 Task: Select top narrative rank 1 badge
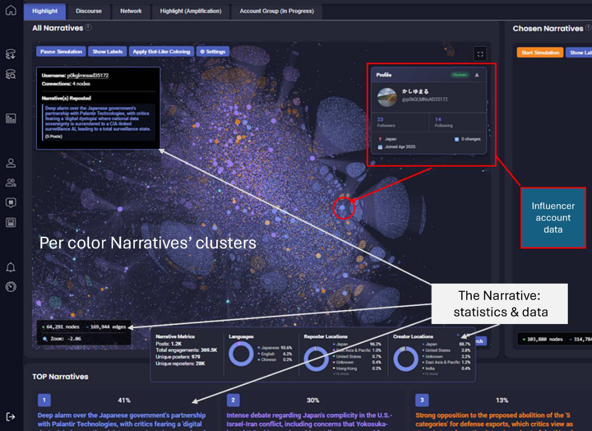[44, 400]
